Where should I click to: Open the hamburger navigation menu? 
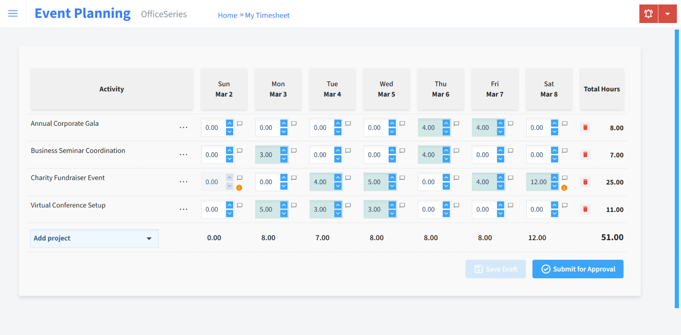(x=13, y=13)
